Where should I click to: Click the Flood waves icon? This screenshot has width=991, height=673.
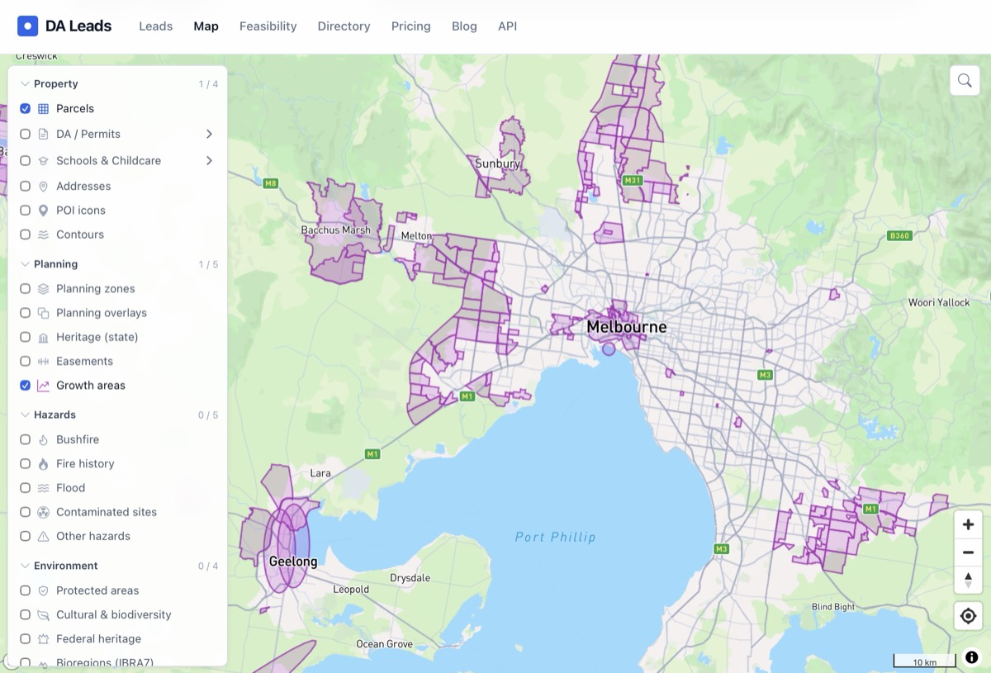click(44, 488)
